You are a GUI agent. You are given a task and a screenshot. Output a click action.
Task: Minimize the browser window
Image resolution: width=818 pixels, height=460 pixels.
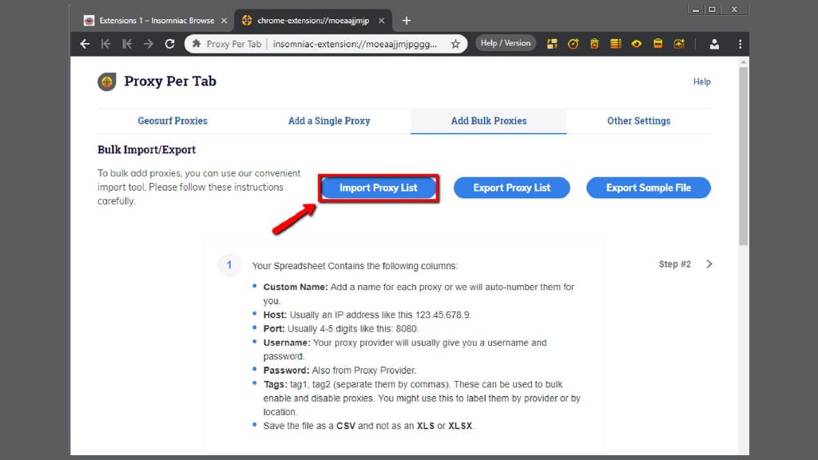point(696,10)
